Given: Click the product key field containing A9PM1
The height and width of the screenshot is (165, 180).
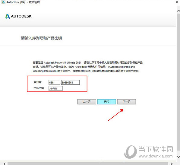Looking at the screenshot, I should click(55, 88).
